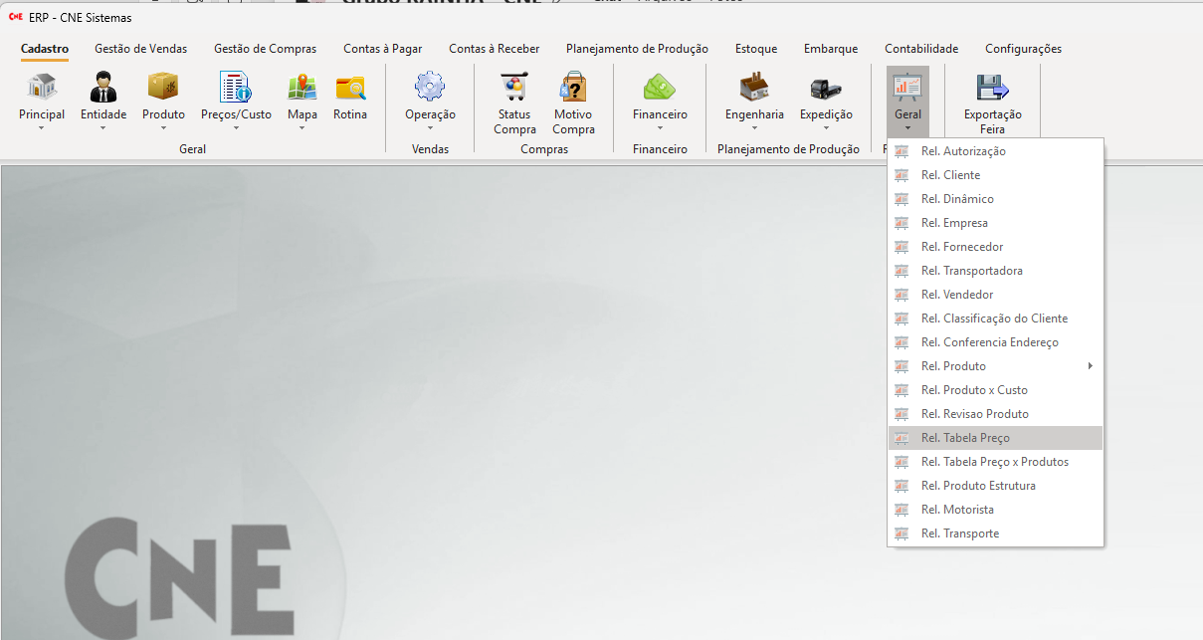Image resolution: width=1203 pixels, height=640 pixels.
Task: Select Rel. Tabela Preço menu entry
Action: pyautogui.click(x=965, y=438)
